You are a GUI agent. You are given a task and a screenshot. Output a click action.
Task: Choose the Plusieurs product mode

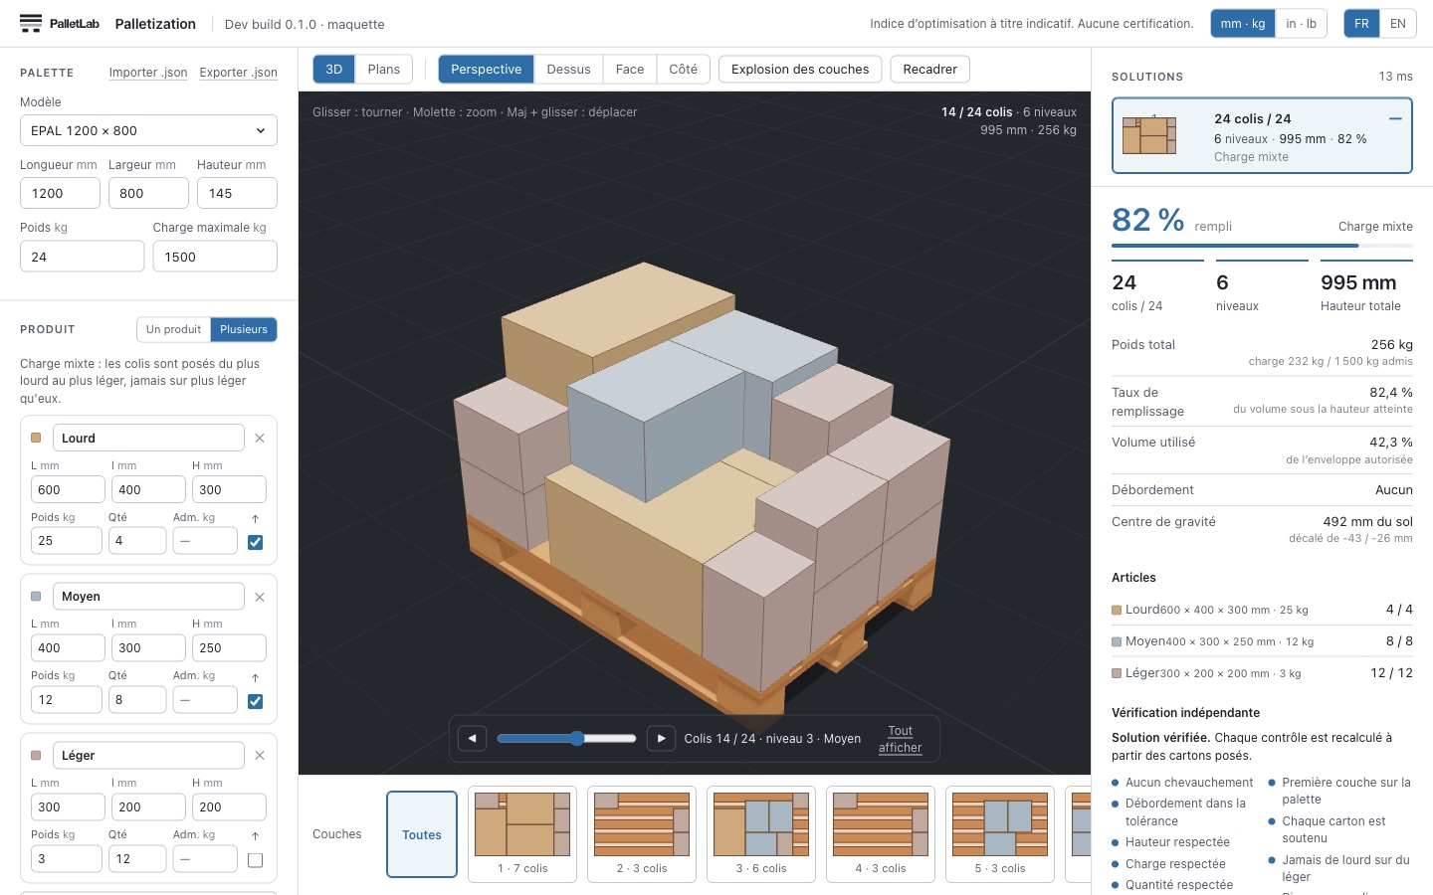pyautogui.click(x=244, y=329)
